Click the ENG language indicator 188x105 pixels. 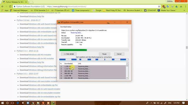(170, 103)
